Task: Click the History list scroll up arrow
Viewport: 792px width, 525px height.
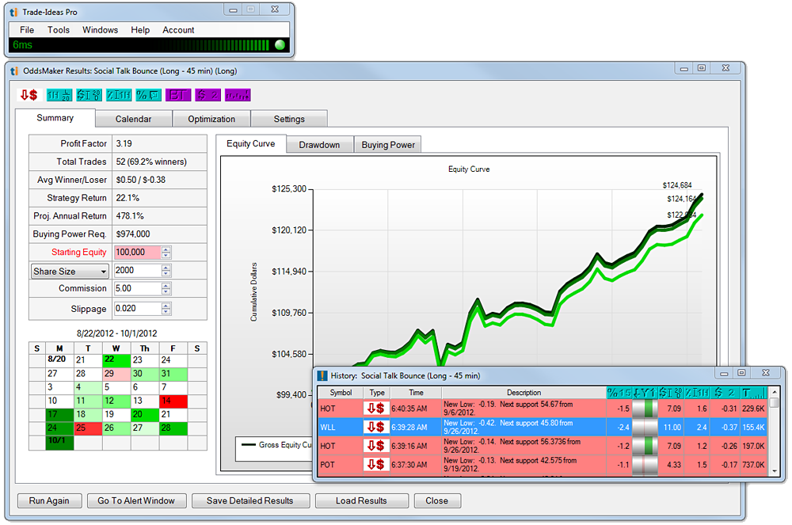Action: point(775,392)
